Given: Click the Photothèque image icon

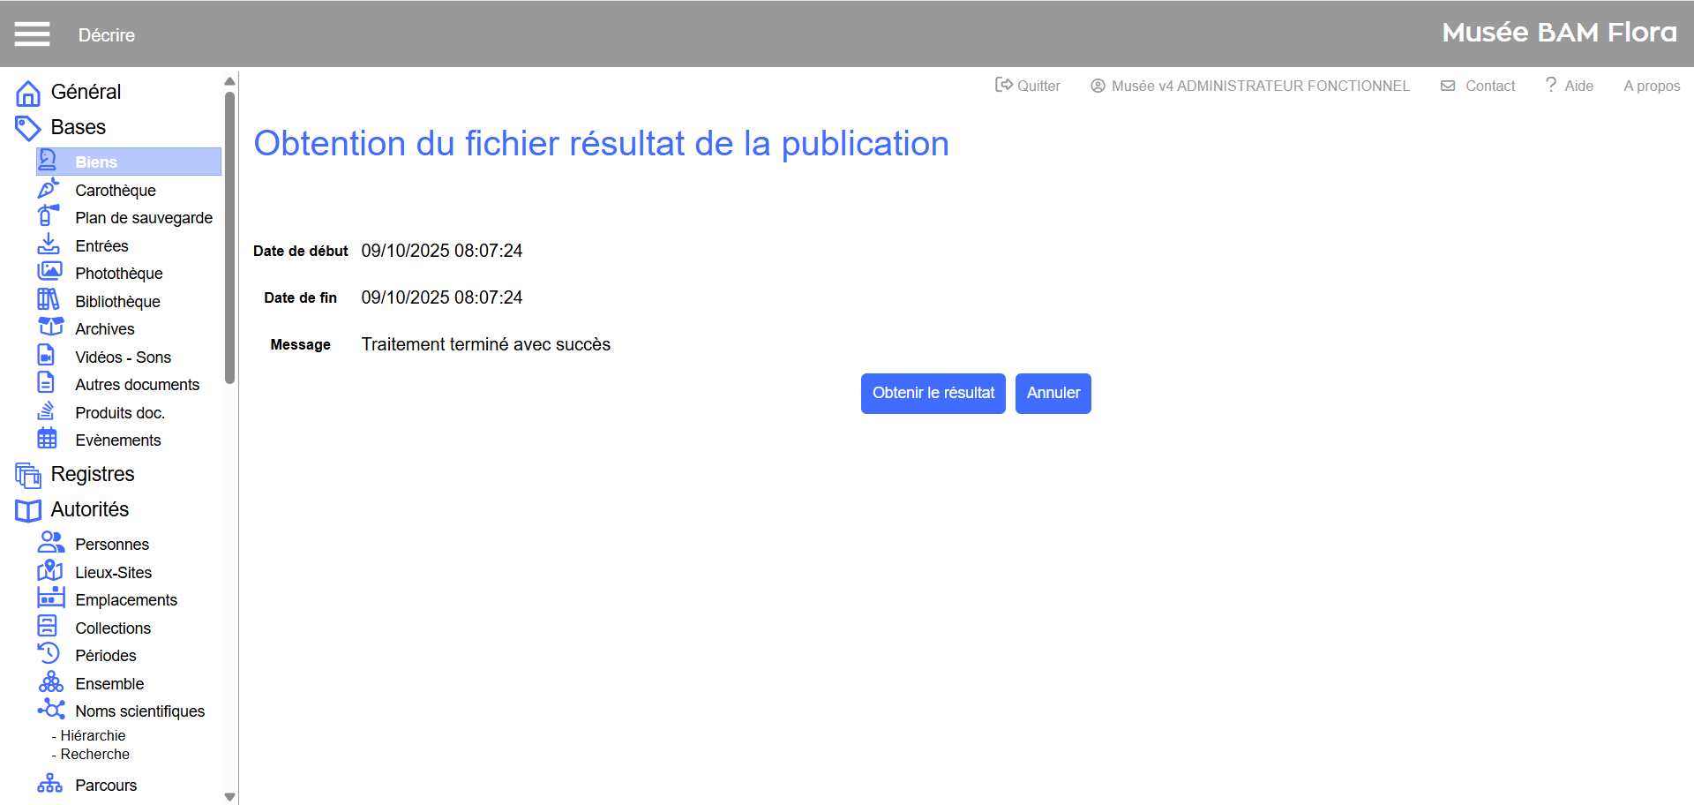Looking at the screenshot, I should coord(49,272).
